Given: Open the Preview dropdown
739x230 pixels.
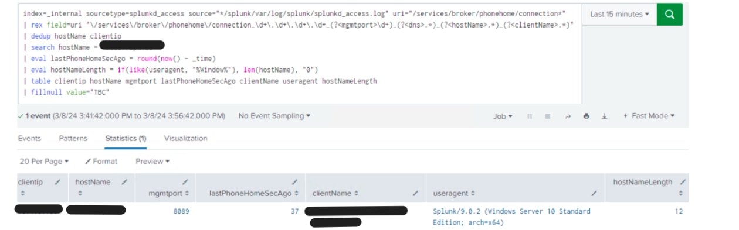Looking at the screenshot, I should [152, 161].
